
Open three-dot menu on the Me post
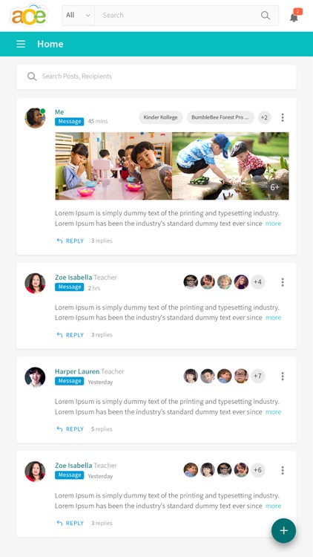tap(283, 117)
